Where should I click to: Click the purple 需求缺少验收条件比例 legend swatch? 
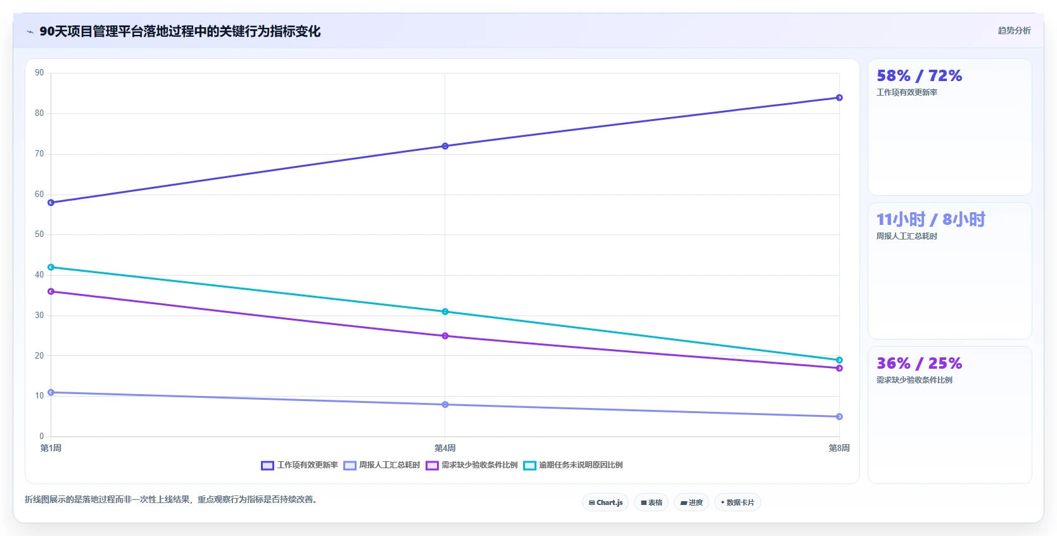coord(432,466)
